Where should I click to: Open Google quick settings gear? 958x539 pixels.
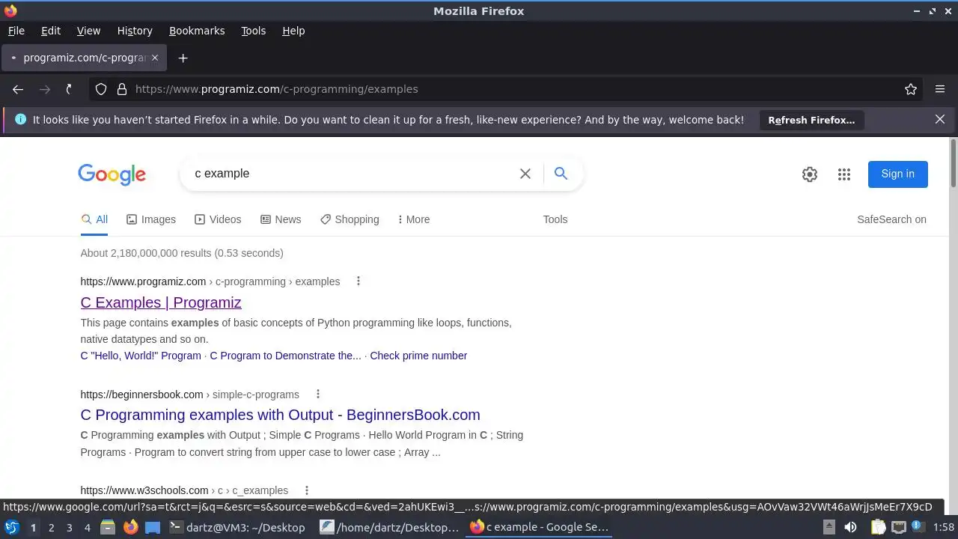(810, 174)
